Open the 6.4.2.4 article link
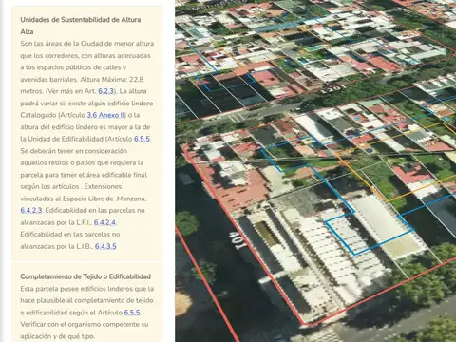 [104, 222]
